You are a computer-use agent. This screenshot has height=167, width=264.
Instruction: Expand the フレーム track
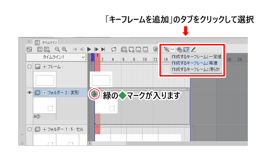tap(44, 67)
